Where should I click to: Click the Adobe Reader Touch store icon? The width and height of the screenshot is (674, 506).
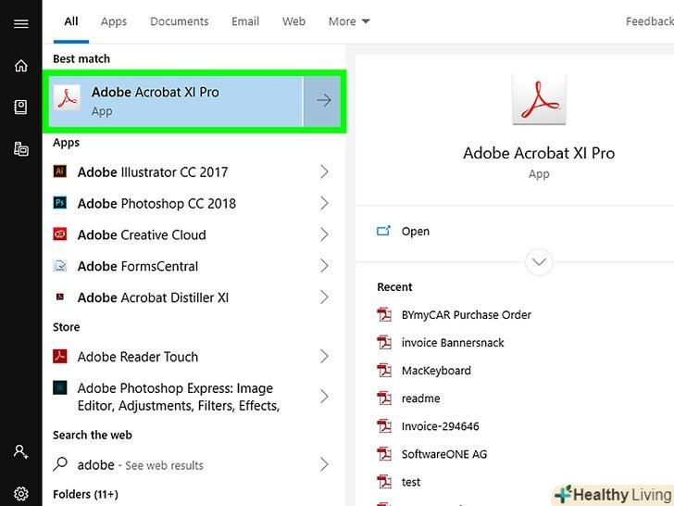[x=60, y=357]
